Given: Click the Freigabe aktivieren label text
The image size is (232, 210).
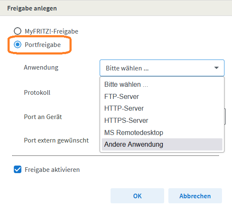Looking at the screenshot, I should pos(52,170).
